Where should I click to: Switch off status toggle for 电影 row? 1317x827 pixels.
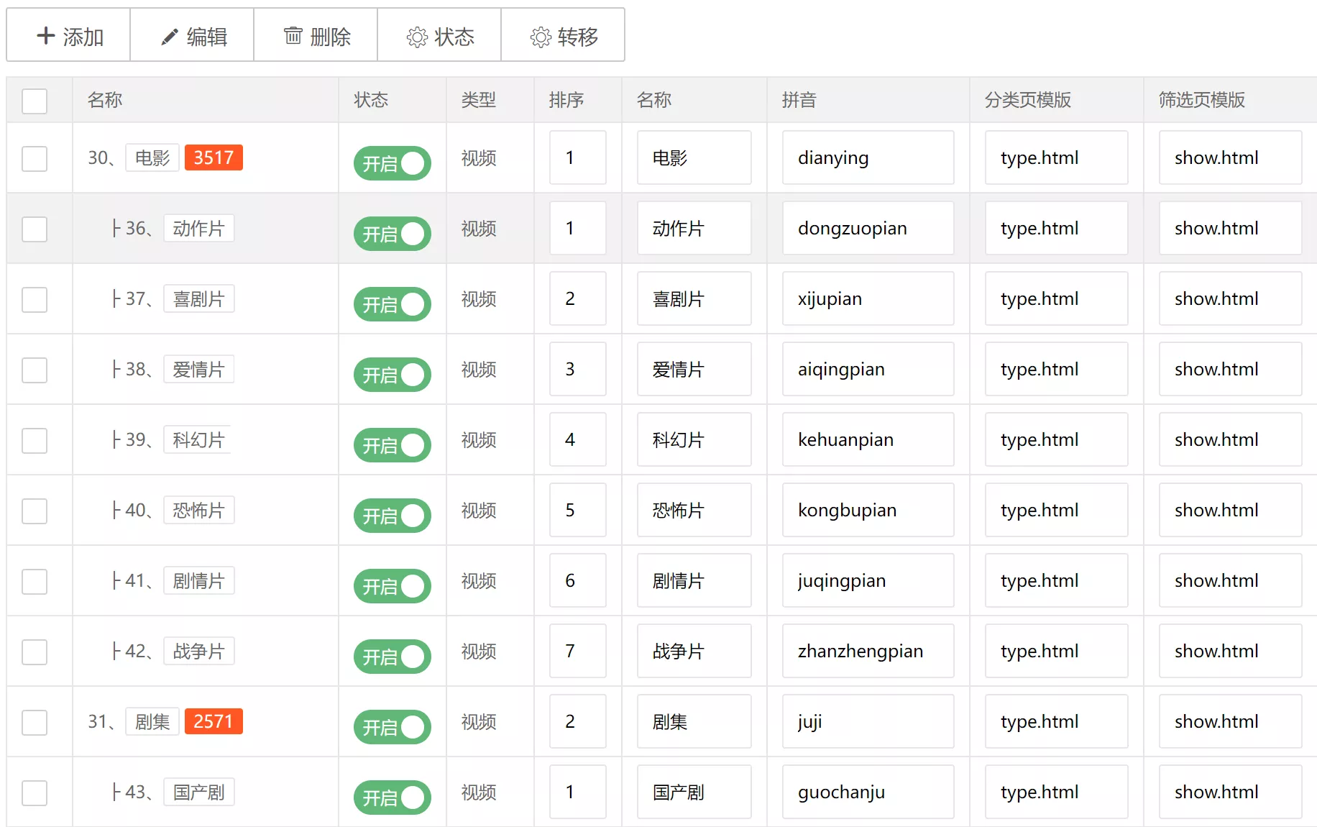392,163
